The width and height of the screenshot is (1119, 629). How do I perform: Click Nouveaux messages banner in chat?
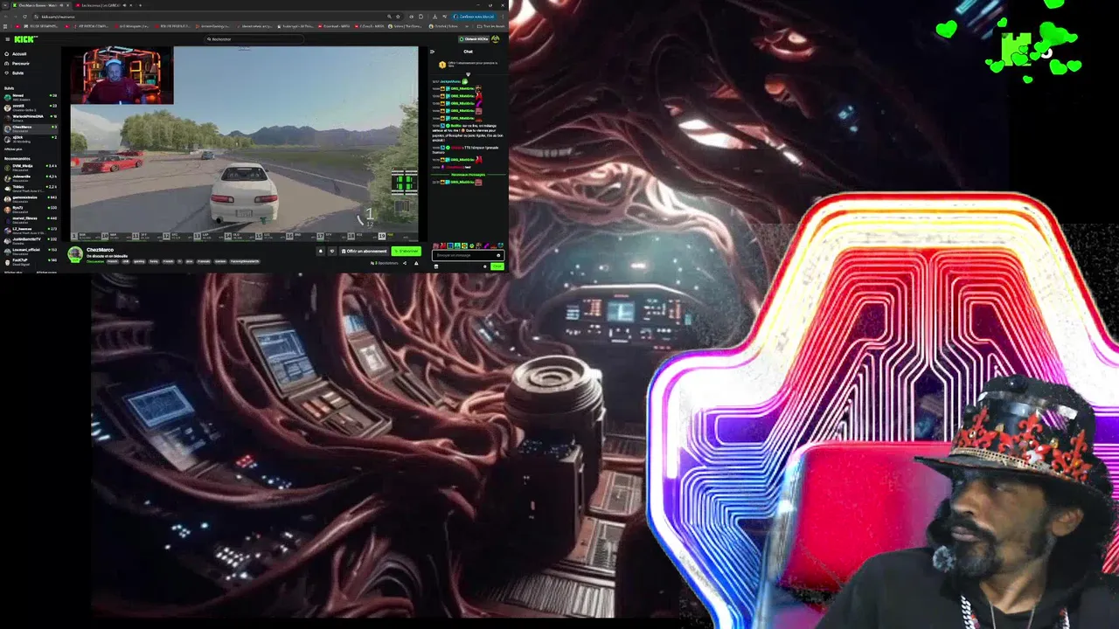[x=467, y=175]
